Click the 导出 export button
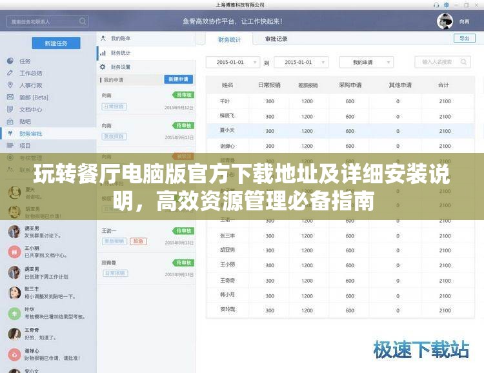 coord(464,38)
